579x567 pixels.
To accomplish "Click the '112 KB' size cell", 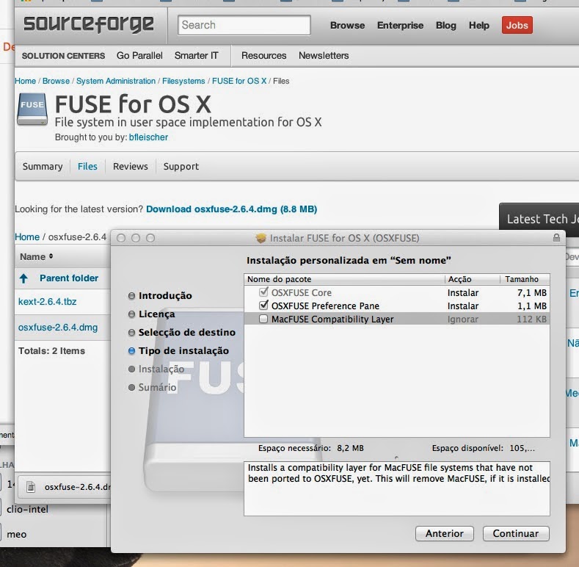I will point(531,319).
